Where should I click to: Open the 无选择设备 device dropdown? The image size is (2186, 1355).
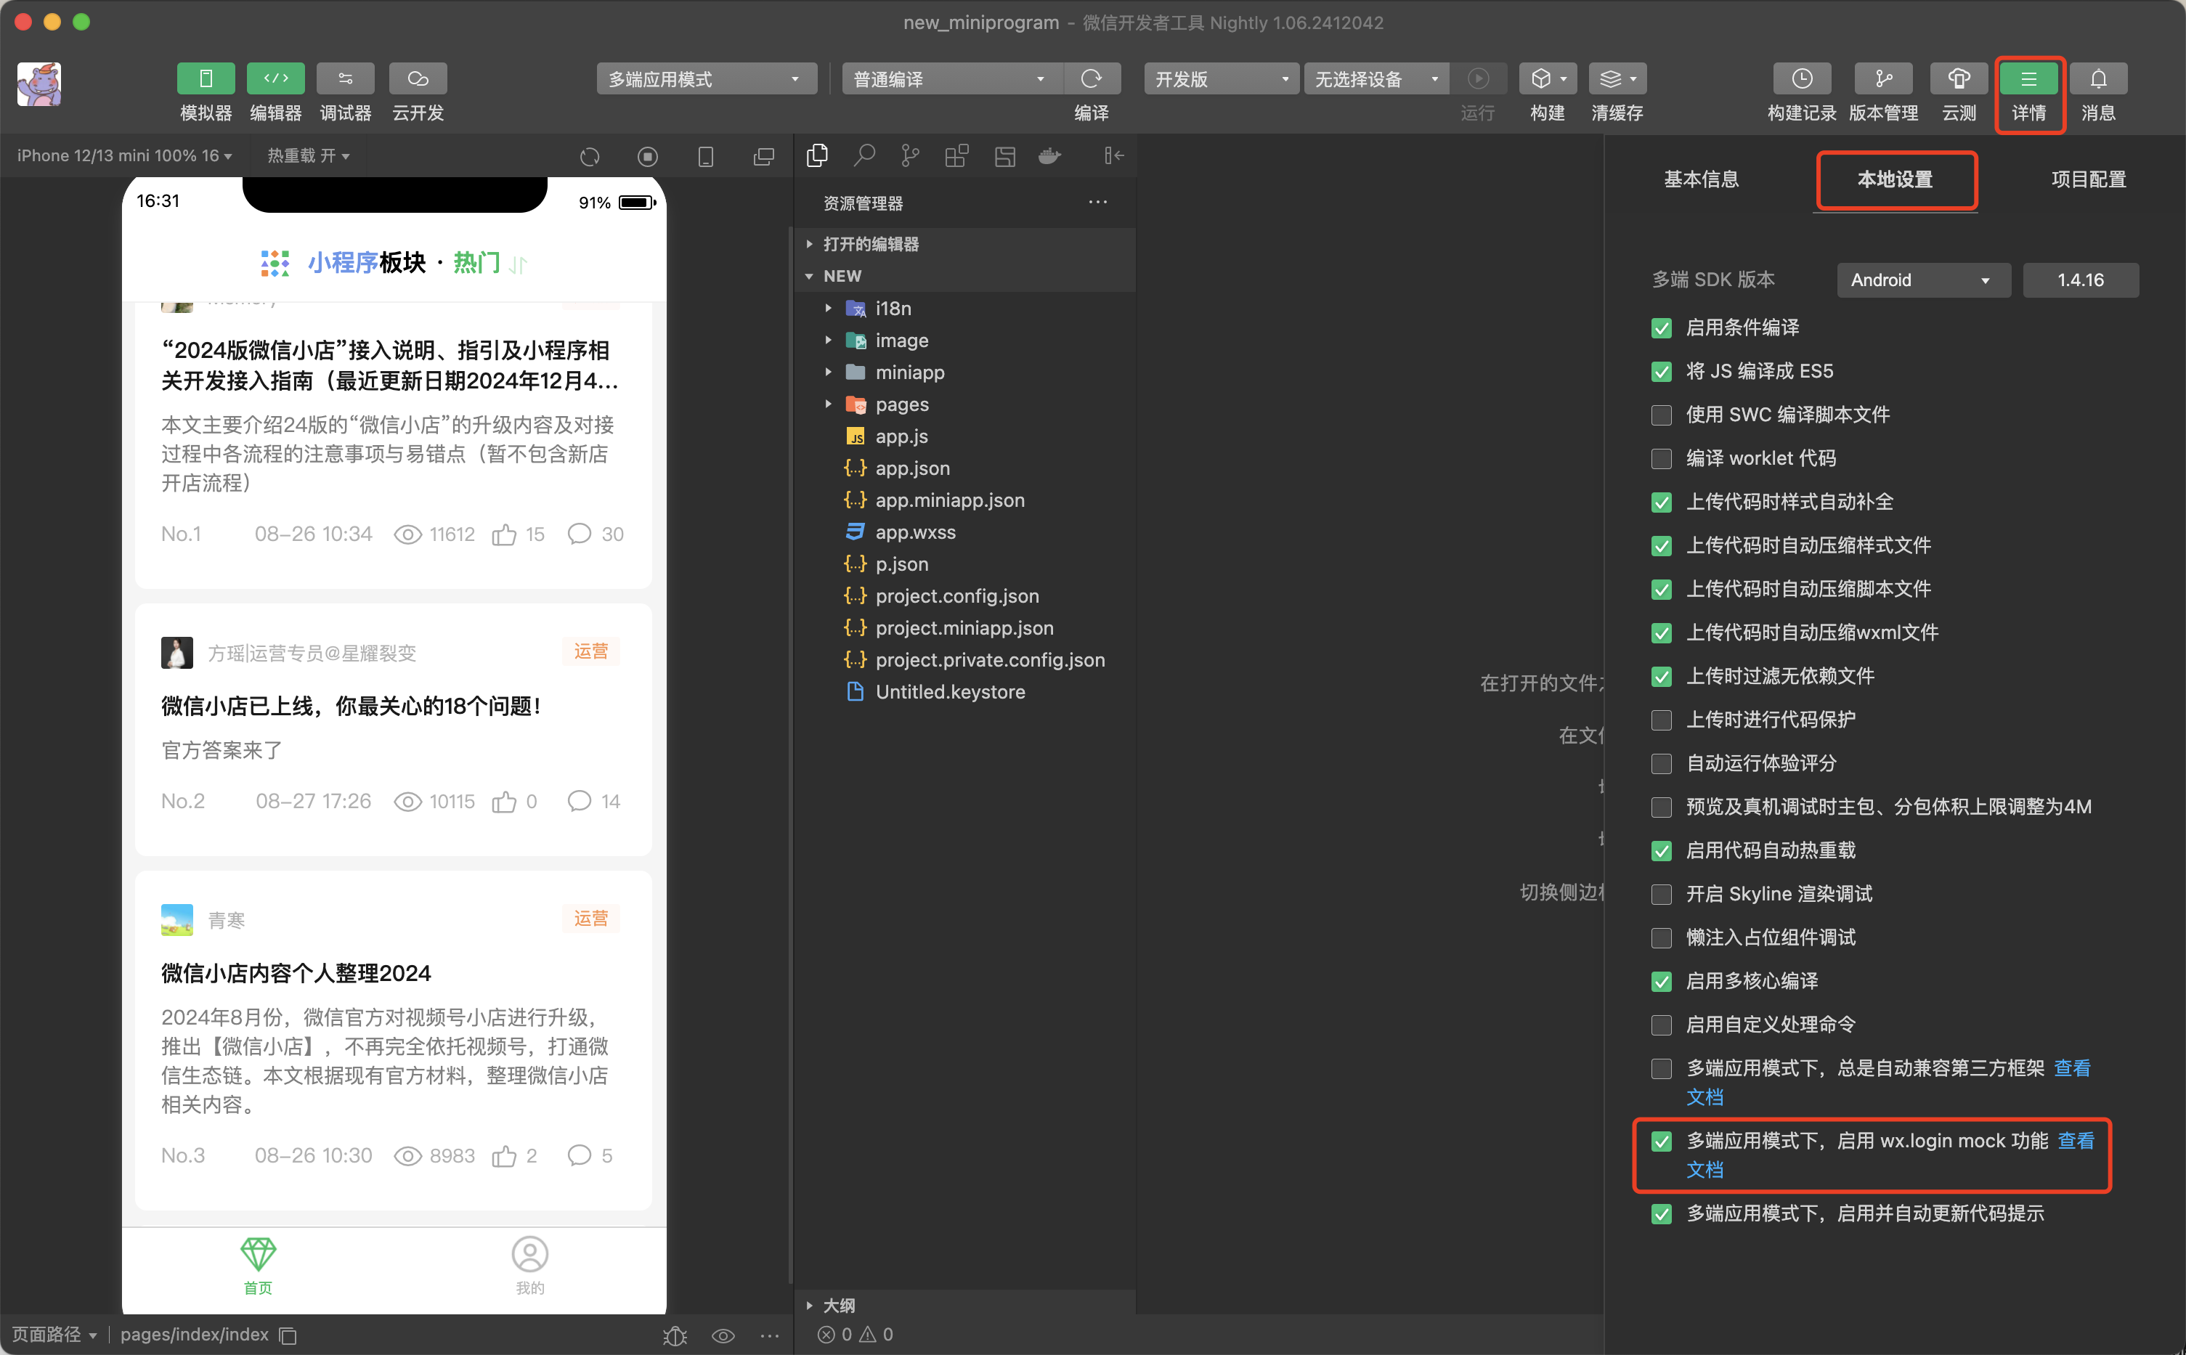1376,79
